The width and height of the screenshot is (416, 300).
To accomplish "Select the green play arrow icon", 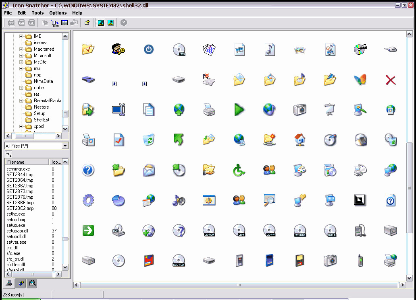I will pyautogui.click(x=239, y=110).
